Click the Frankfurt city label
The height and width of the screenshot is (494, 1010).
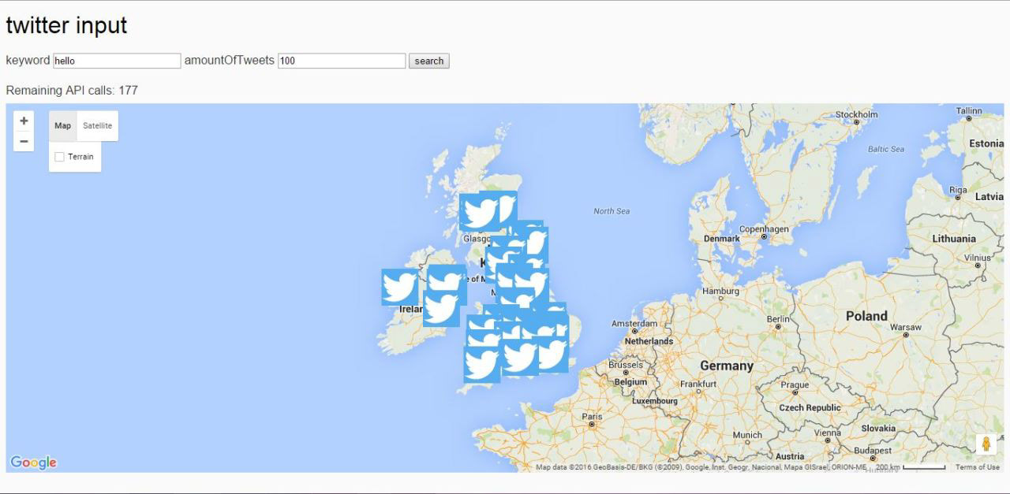point(698,384)
